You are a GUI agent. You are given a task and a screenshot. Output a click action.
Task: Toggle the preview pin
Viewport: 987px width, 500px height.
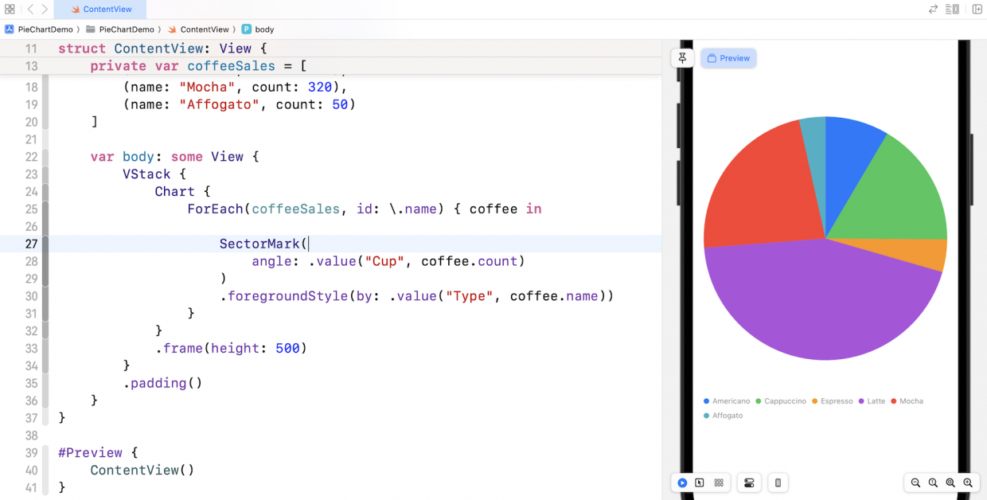[x=682, y=57]
